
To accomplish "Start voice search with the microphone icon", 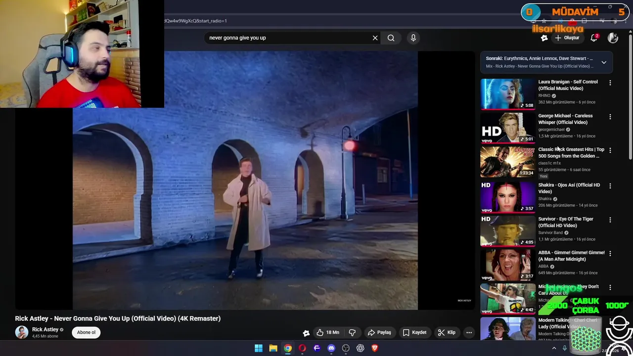I will 413,38.
